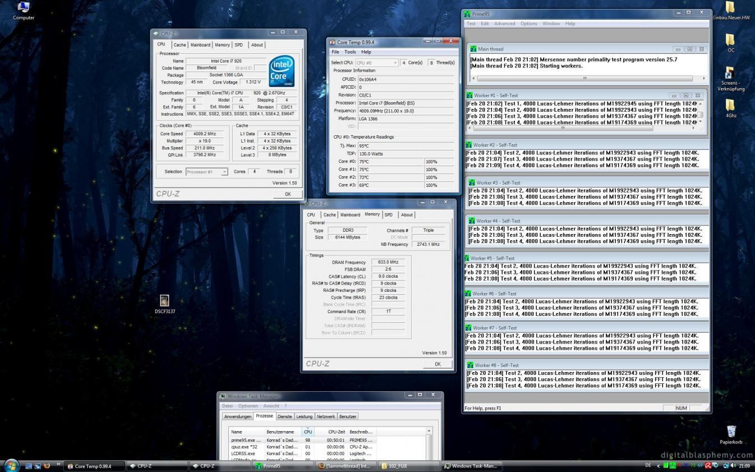
Task: Open the Screens - Verknüpfung shortcut
Action: (x=730, y=79)
